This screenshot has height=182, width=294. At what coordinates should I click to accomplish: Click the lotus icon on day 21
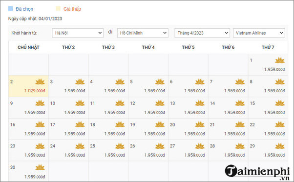(240, 124)
